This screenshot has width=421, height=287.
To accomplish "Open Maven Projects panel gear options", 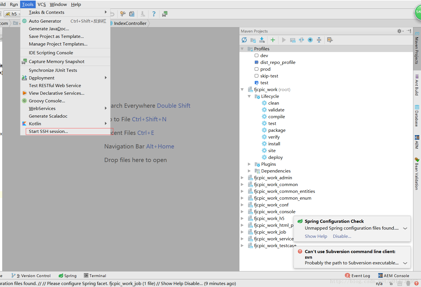I will 400,31.
